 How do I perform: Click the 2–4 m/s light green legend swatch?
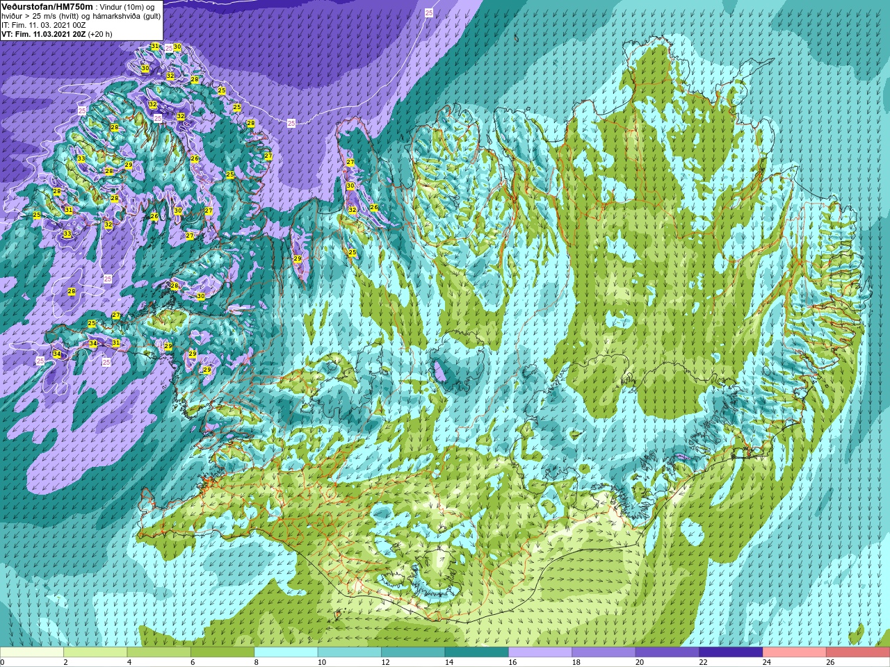pyautogui.click(x=95, y=652)
